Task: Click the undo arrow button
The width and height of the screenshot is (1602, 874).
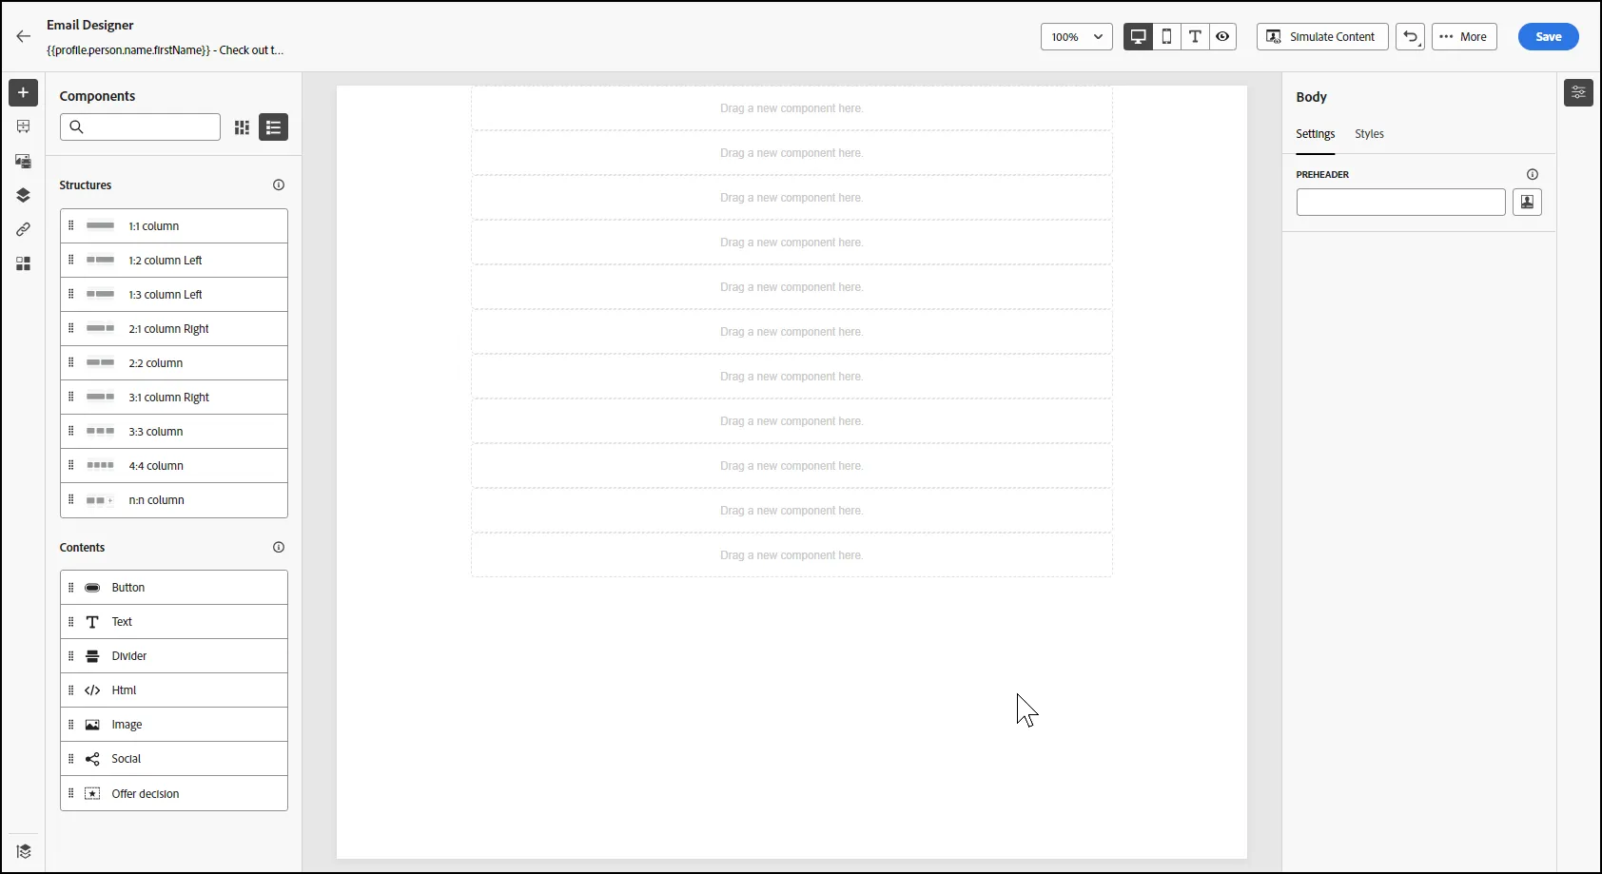Action: [x=1411, y=37]
